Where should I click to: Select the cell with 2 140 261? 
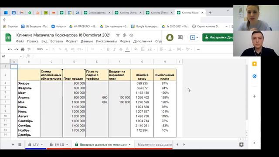[142, 126]
